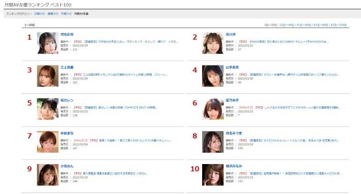Image resolution: width=361 pixels, height=194 pixels.
Task: Open the rank 1 profile thumbnail
Action: tap(47, 43)
